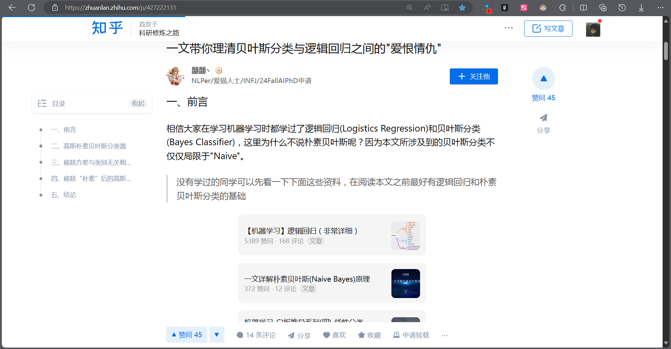Open browser settings and more menu

coord(660,7)
